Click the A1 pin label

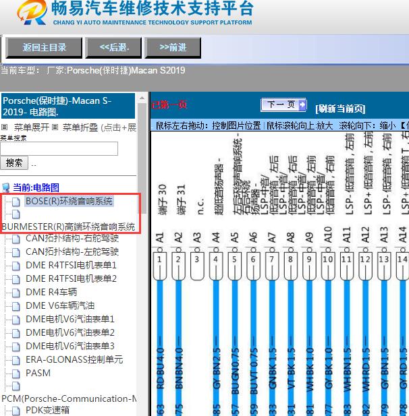(x=159, y=237)
